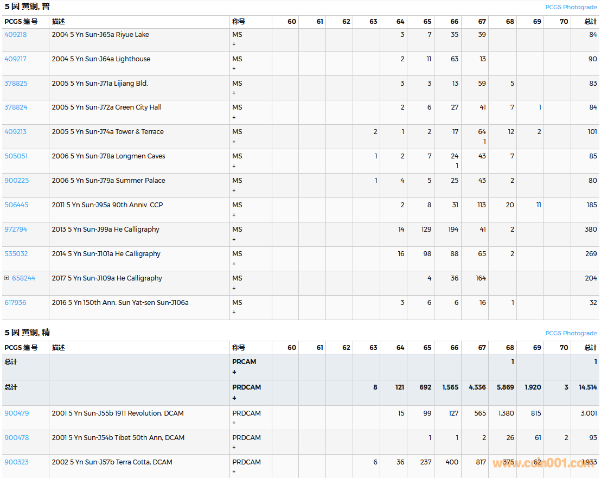601x478 pixels.
Task: Open 535032 2014 He Calligraphy entry
Action: click(16, 254)
